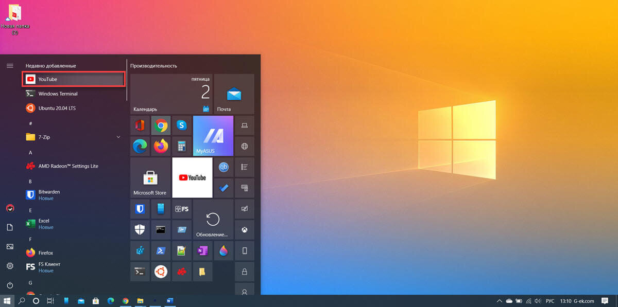The width and height of the screenshot is (618, 307).
Task: Open Settings gear in Start left rail
Action: pyautogui.click(x=10, y=266)
